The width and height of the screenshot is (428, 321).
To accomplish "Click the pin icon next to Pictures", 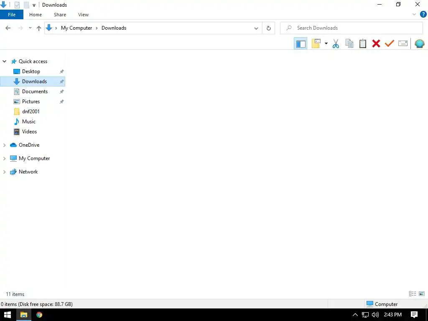I will 62,102.
